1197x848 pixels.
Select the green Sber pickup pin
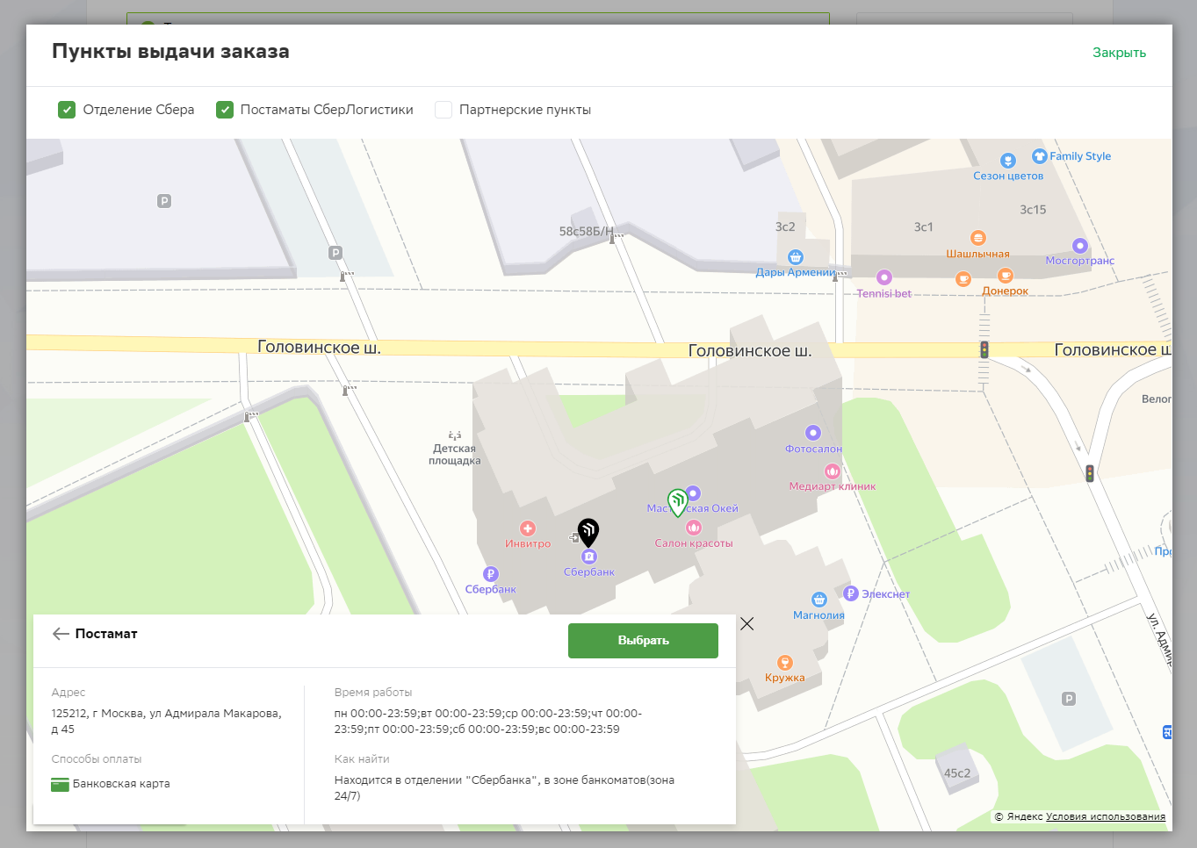click(x=677, y=502)
